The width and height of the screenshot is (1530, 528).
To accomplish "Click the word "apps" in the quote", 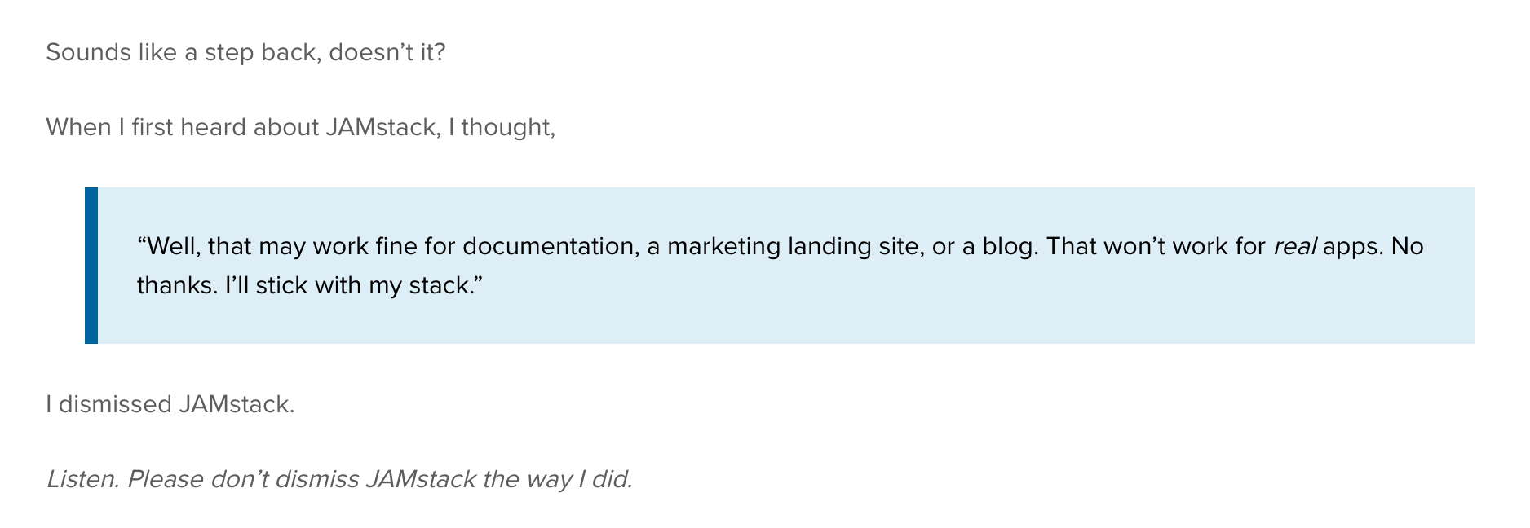I will point(1353,247).
